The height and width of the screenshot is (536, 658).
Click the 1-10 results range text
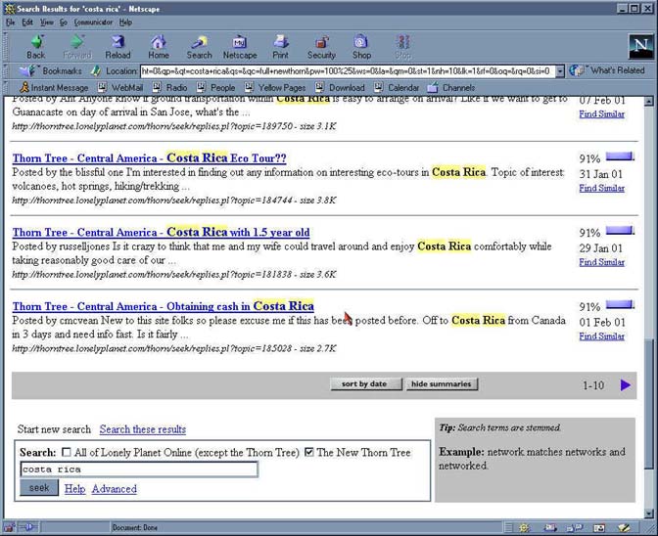coord(593,385)
